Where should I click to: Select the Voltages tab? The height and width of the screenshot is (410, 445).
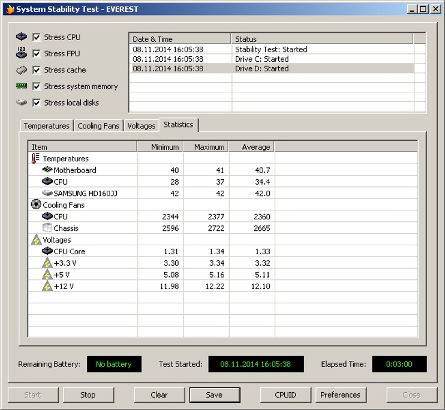point(141,126)
